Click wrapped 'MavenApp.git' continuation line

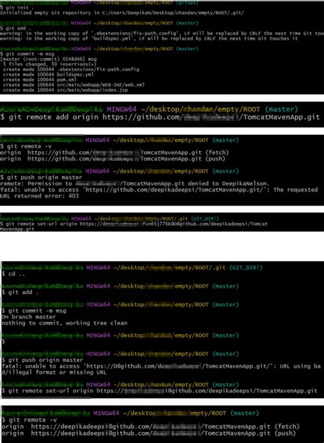pos(17,229)
